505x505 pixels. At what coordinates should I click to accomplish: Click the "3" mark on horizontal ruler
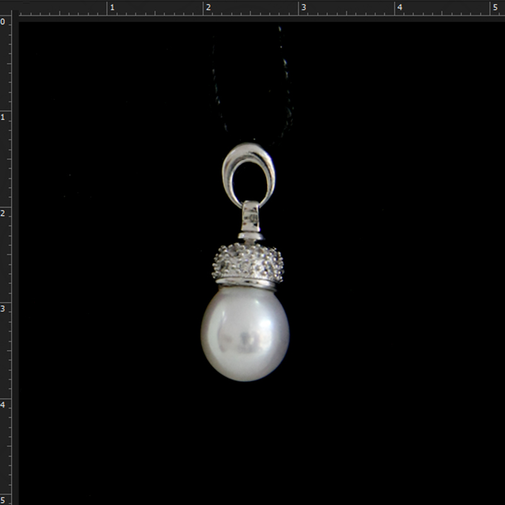(304, 8)
